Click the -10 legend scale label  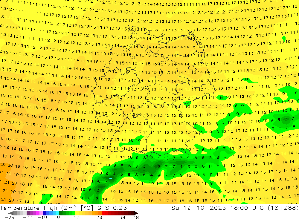click(42, 218)
